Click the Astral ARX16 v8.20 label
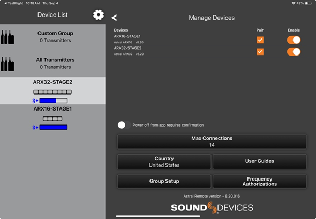This screenshot has height=219, width=316. 129,42
